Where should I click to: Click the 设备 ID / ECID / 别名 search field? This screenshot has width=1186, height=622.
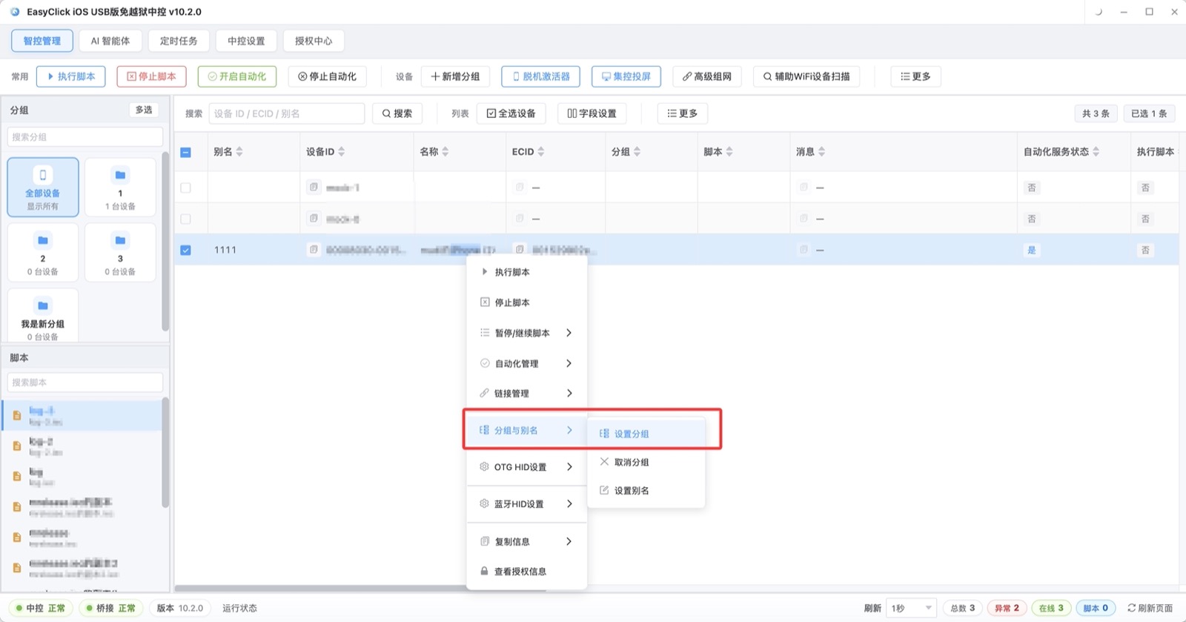pyautogui.click(x=287, y=113)
